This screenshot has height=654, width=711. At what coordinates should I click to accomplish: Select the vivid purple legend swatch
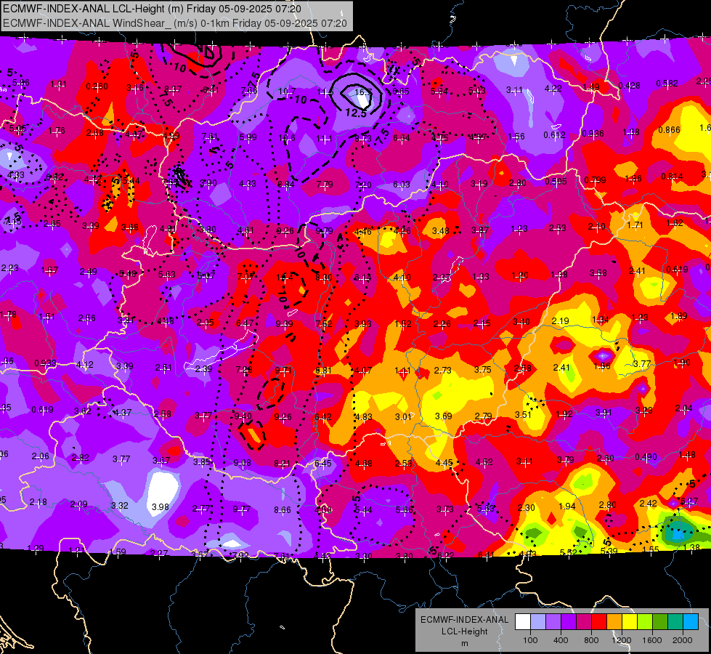pos(569,622)
